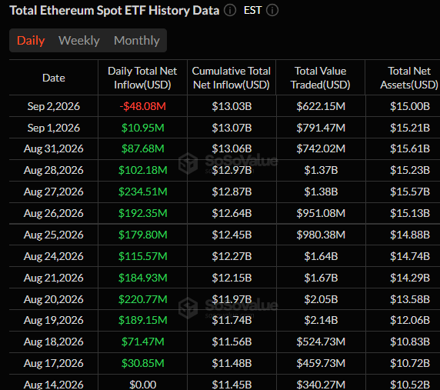440x390 pixels.
Task: Click the $87.68M net inflow value
Action: pyautogui.click(x=142, y=148)
